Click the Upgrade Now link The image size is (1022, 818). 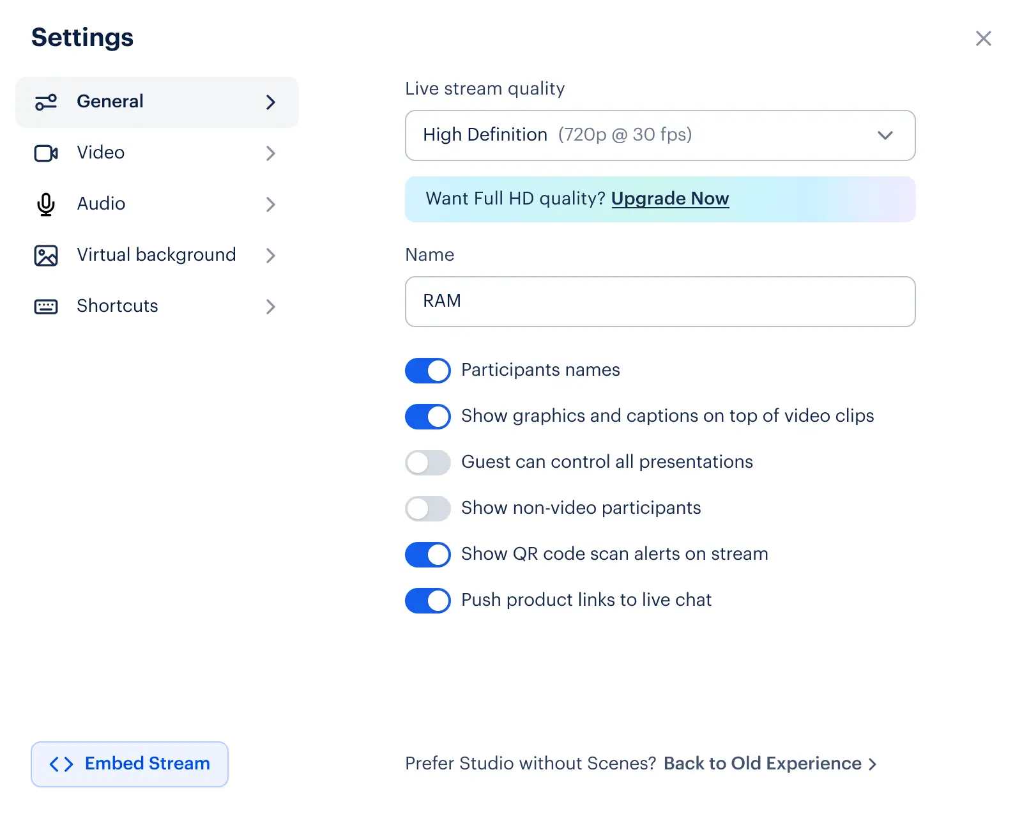click(x=670, y=199)
